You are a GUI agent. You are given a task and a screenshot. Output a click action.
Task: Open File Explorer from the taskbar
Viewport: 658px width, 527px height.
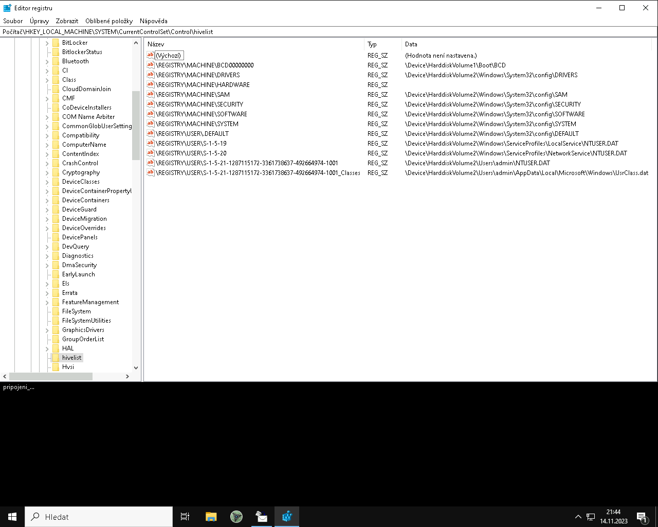(x=211, y=516)
